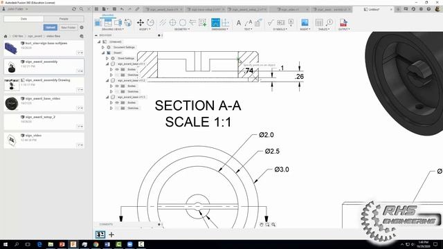The height and width of the screenshot is (249, 443).
Task: Open the Output menu
Action: [344, 29]
